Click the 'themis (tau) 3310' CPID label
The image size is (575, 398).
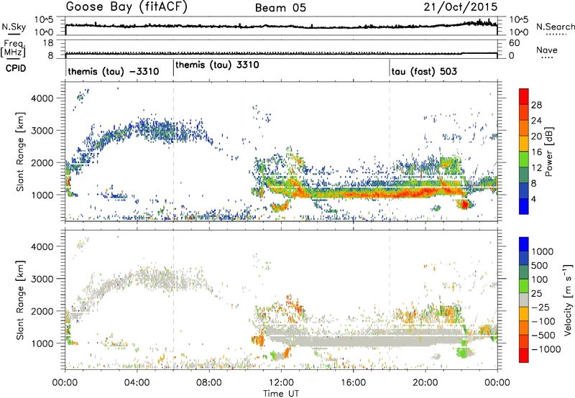217,65
